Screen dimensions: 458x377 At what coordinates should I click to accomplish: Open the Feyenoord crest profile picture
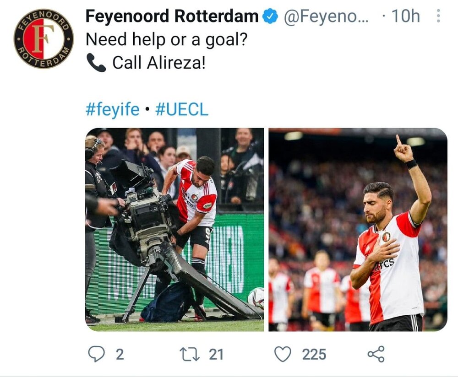(x=44, y=38)
